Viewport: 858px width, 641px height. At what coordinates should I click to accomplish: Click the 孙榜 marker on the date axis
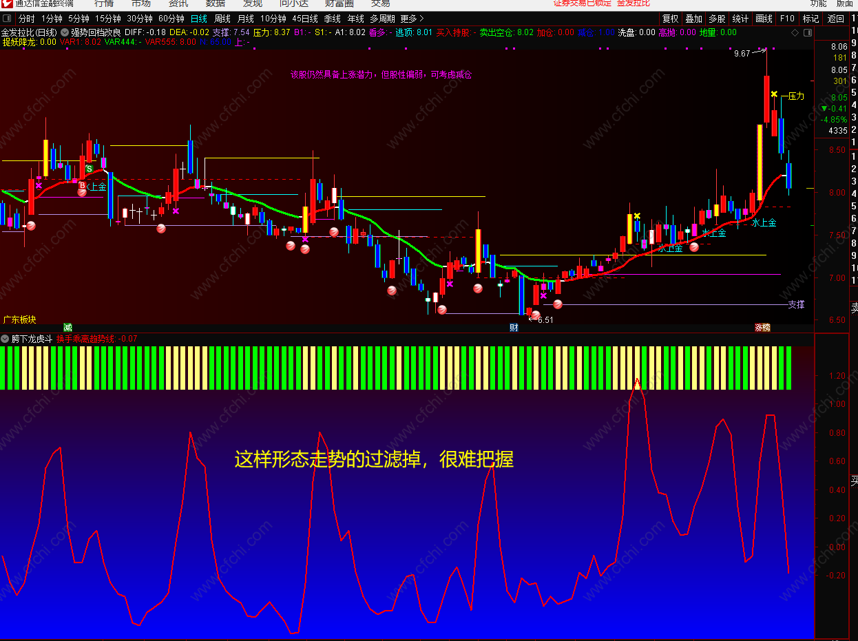click(x=762, y=328)
